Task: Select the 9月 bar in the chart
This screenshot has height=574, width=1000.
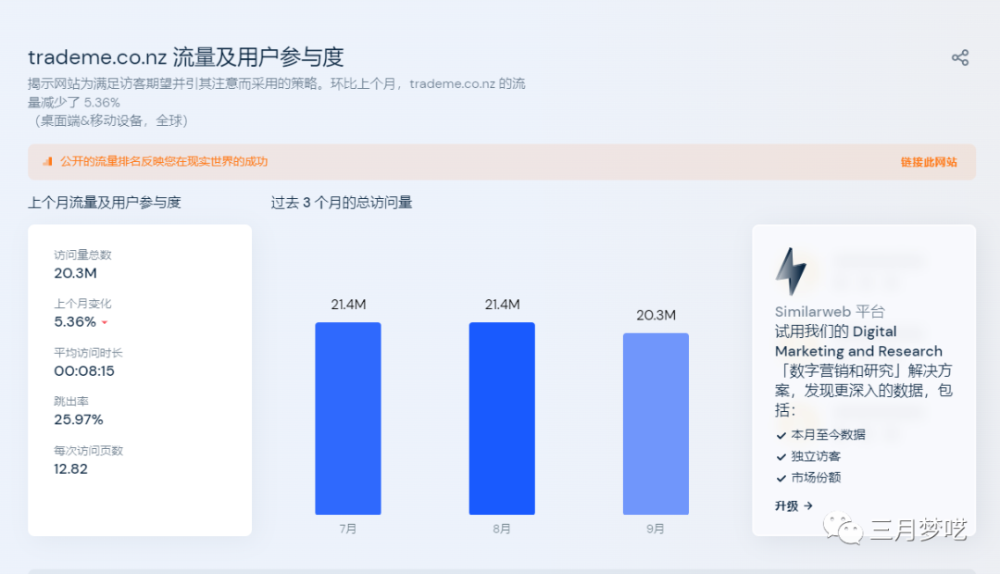Action: click(x=656, y=423)
